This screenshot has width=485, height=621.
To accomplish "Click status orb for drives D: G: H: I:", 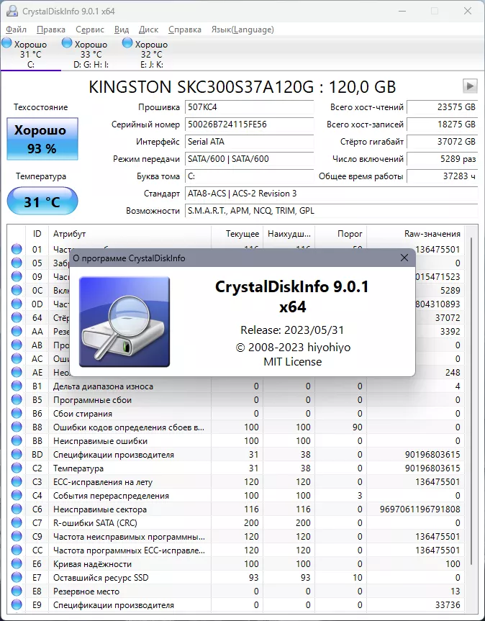I will (x=68, y=44).
